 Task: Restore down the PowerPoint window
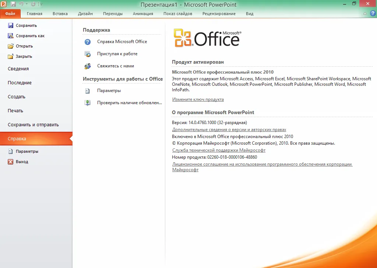[x=354, y=3]
